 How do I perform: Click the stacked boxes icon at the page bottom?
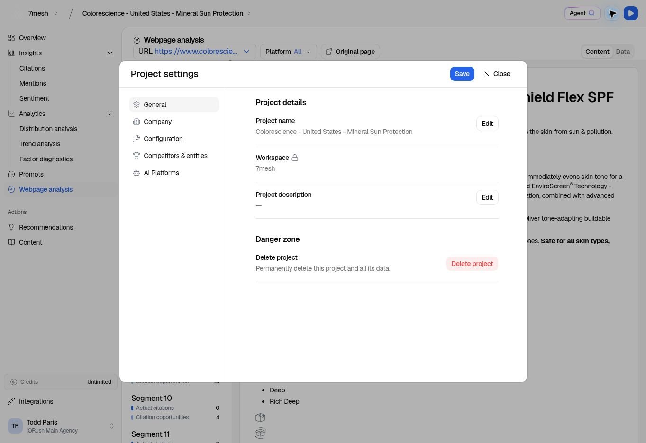[260, 433]
